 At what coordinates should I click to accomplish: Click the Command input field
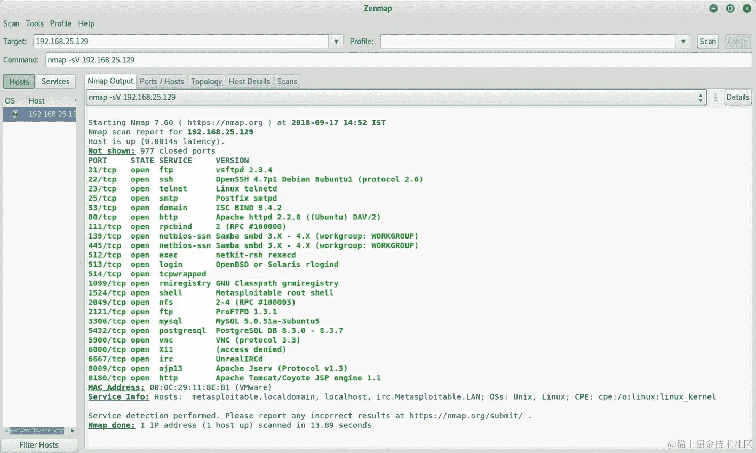click(399, 60)
